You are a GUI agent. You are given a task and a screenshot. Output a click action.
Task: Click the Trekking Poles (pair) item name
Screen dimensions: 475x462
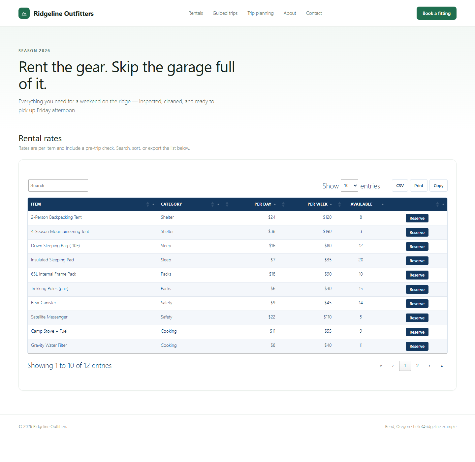tap(49, 288)
